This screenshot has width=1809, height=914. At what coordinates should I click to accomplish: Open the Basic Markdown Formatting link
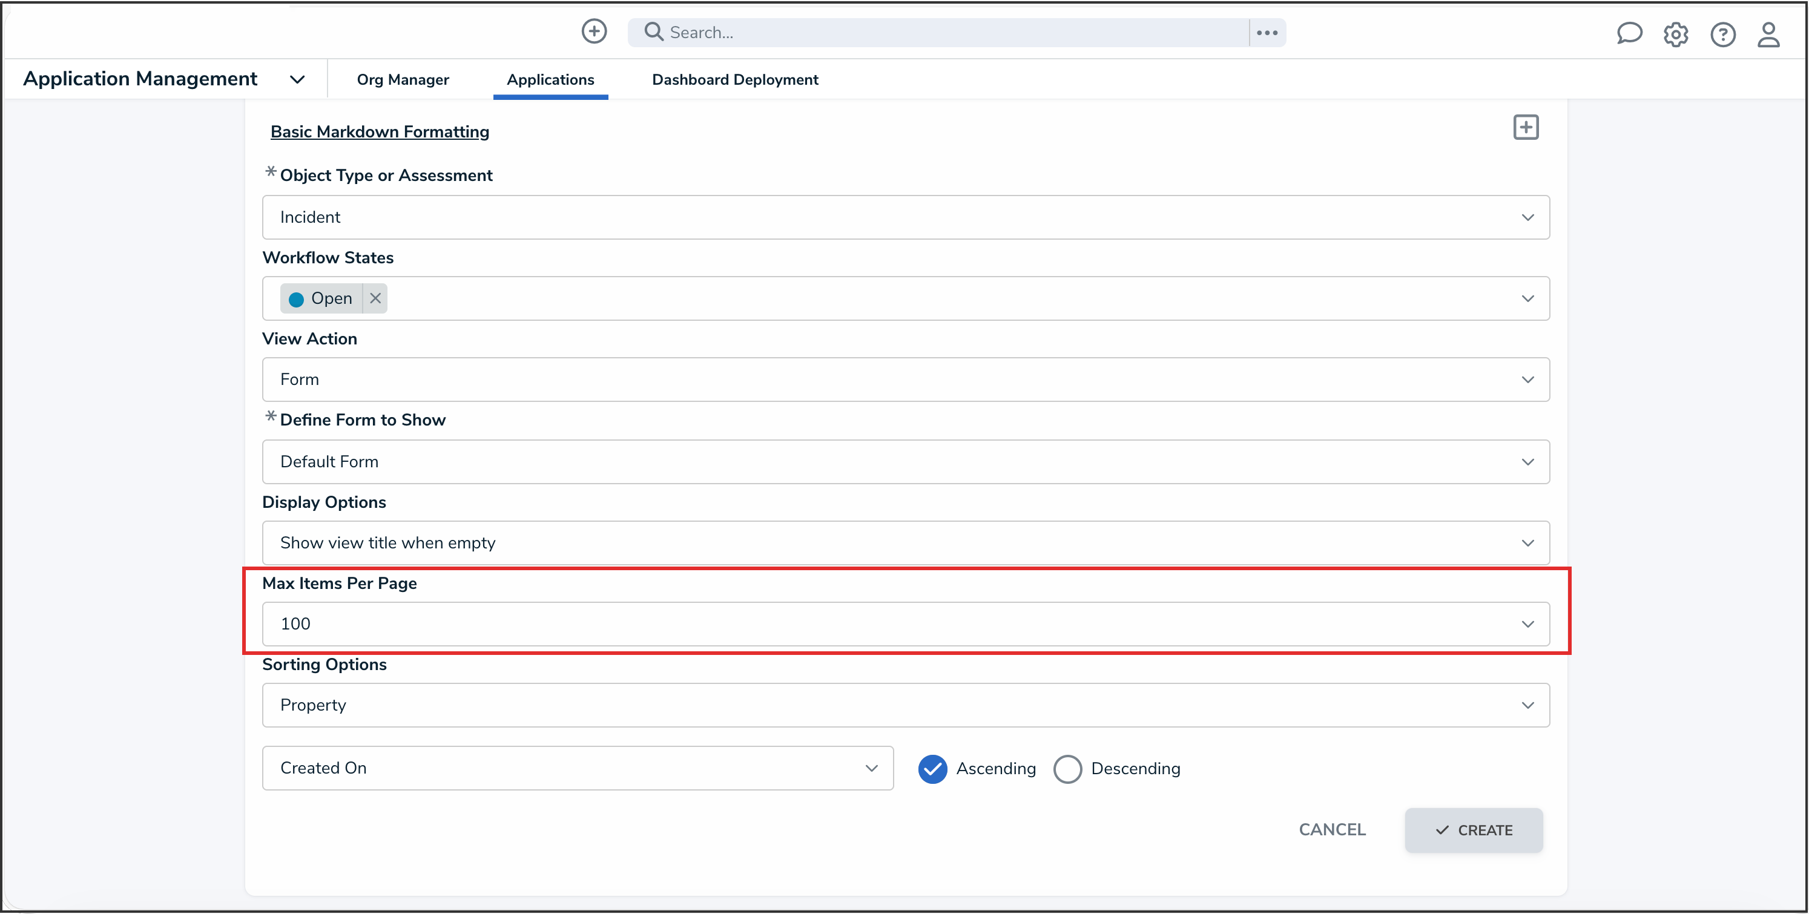pos(380,132)
